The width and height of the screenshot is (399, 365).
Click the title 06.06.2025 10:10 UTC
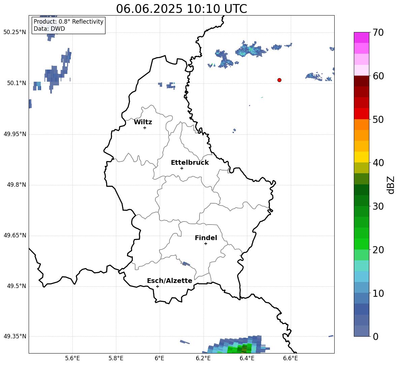coord(181,9)
